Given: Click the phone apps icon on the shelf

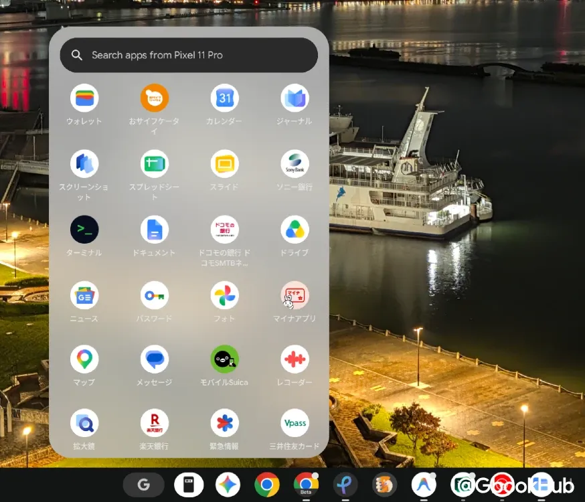Looking at the screenshot, I should pos(189,485).
